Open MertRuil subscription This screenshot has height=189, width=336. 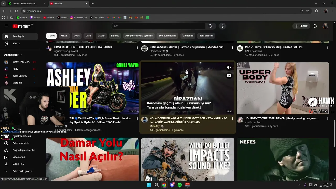tap(20, 83)
